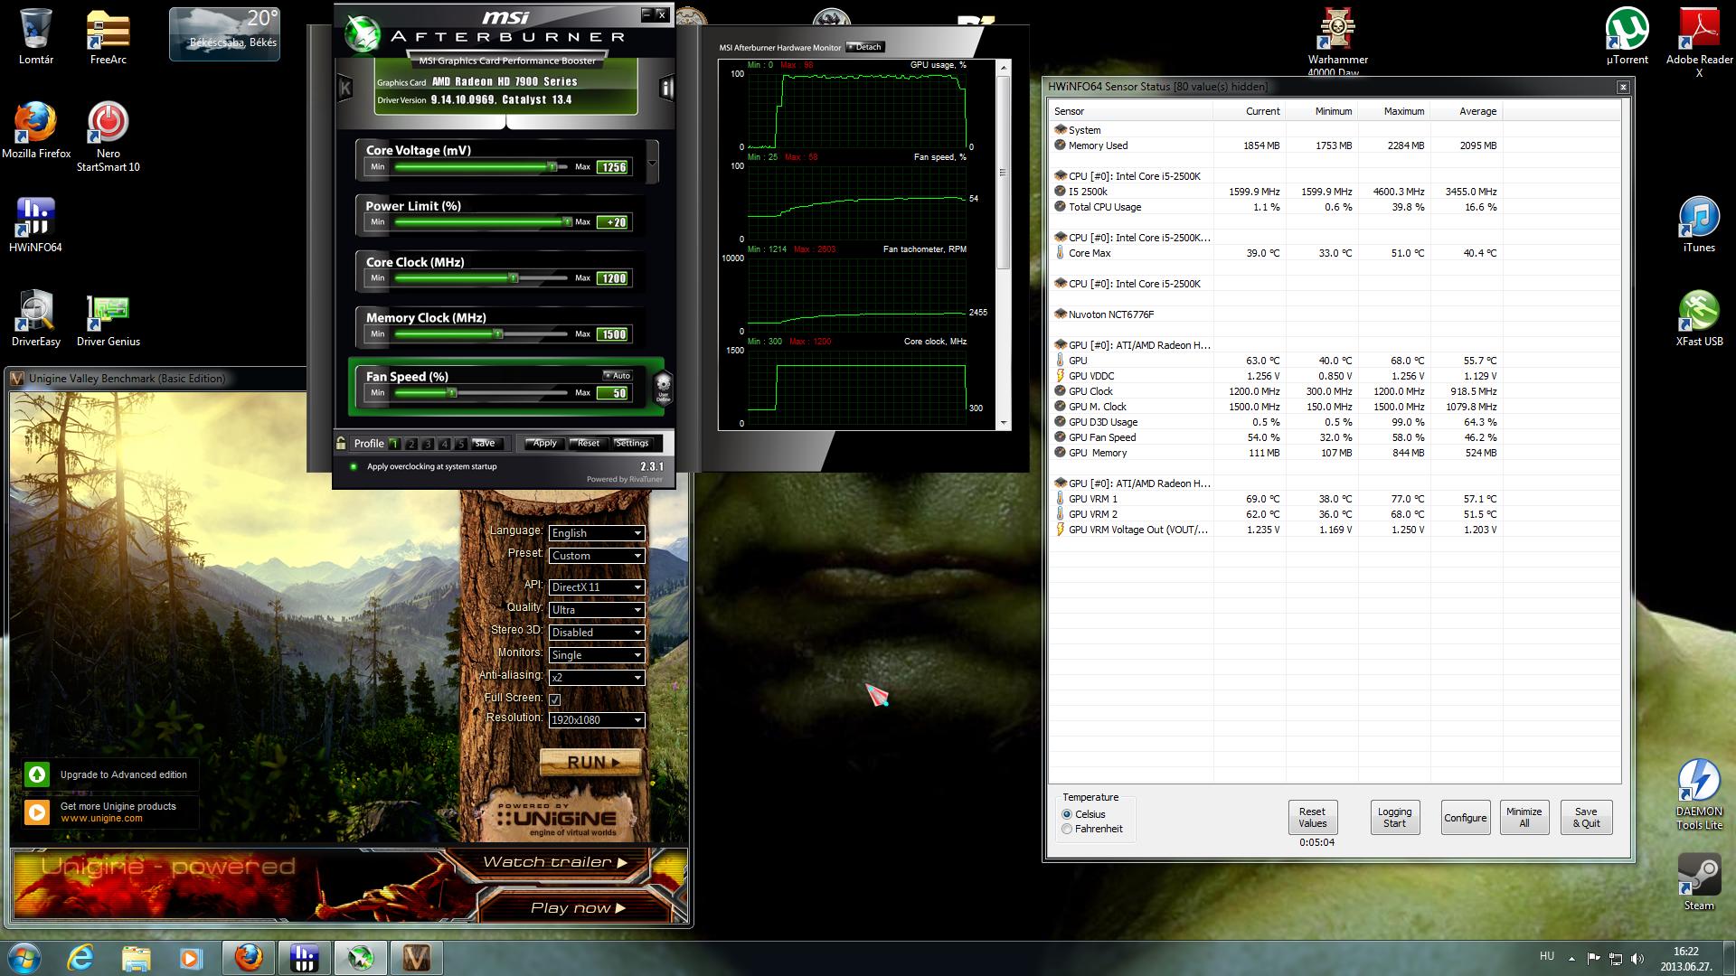Open Afterburner Settings

click(x=632, y=443)
